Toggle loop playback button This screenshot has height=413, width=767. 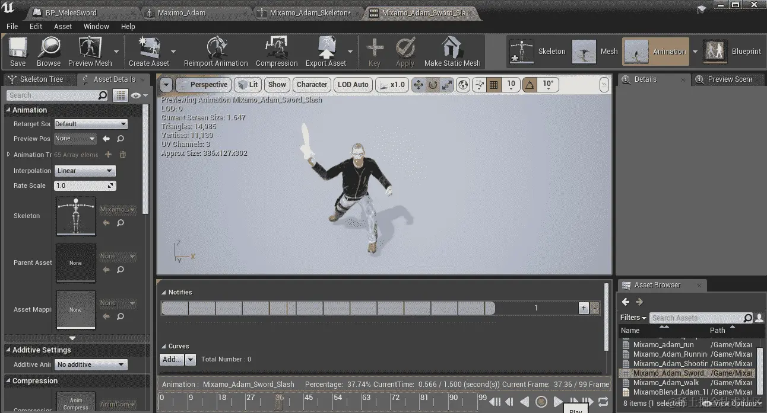tap(603, 402)
